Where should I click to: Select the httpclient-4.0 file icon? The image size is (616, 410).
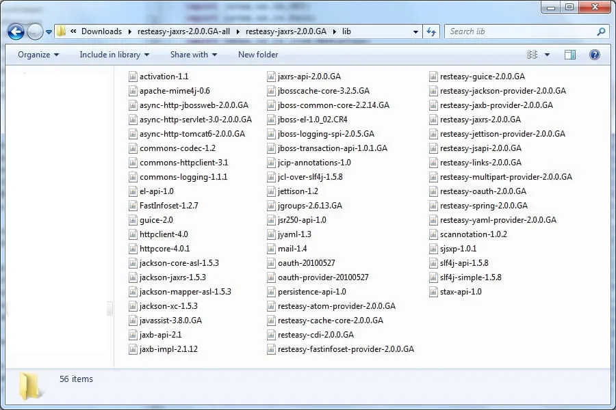tap(133, 234)
